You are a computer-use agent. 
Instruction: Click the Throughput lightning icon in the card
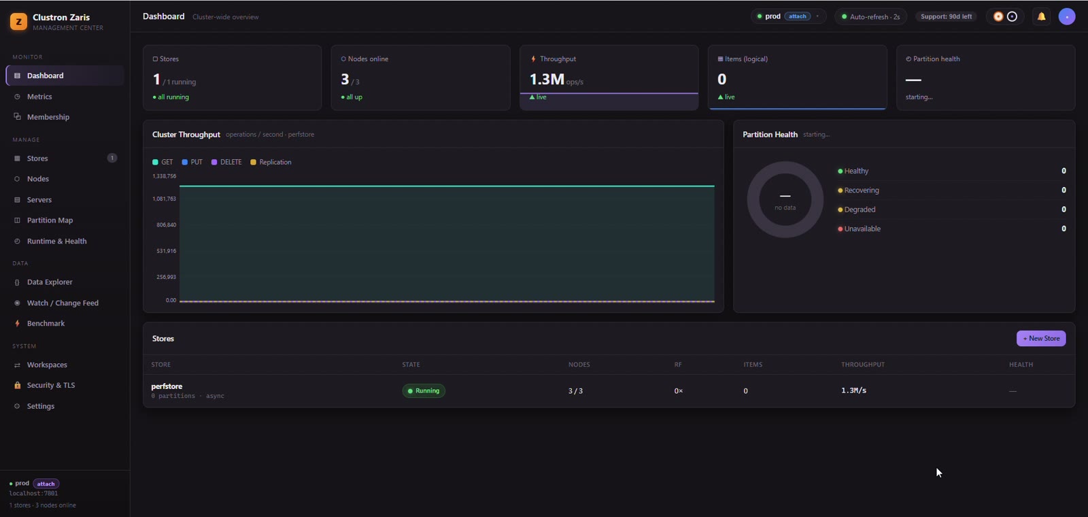[533, 59]
